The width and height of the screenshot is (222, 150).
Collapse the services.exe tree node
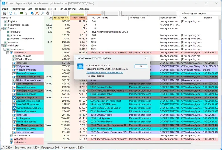click(x=5, y=49)
